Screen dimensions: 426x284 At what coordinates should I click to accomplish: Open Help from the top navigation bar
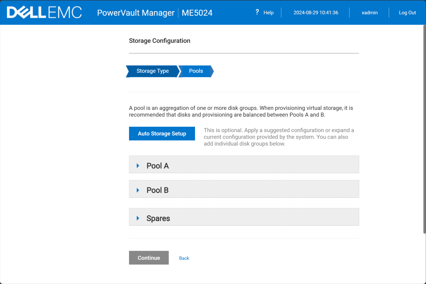(x=268, y=12)
